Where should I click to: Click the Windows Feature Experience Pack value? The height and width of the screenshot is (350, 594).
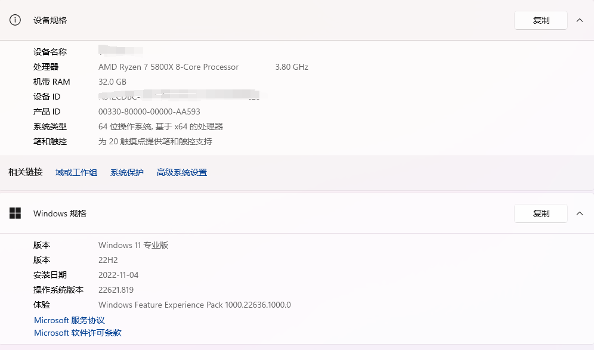click(x=194, y=305)
